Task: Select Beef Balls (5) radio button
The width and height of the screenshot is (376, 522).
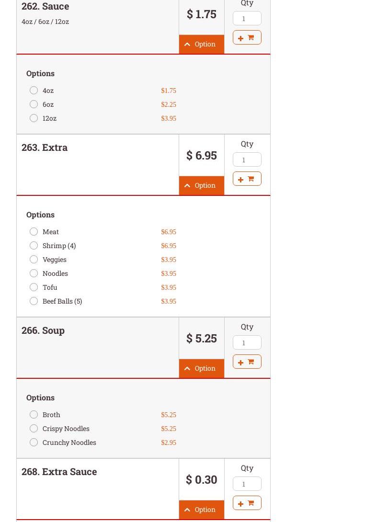Action: point(34,301)
